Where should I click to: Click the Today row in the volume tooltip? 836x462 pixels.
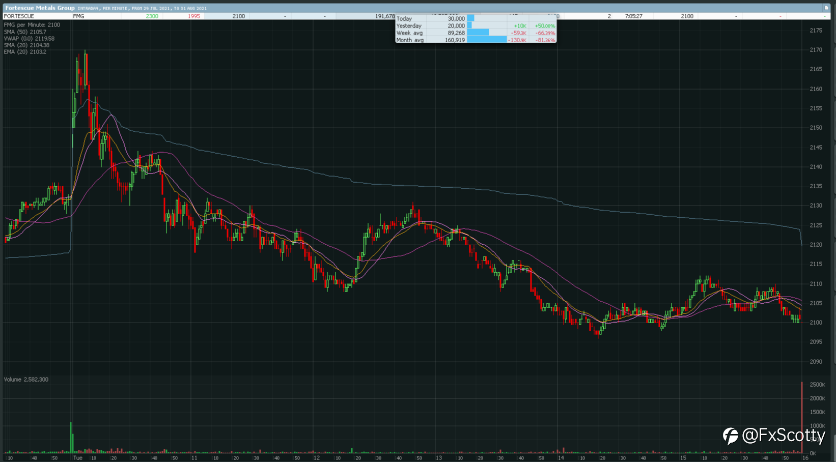476,19
